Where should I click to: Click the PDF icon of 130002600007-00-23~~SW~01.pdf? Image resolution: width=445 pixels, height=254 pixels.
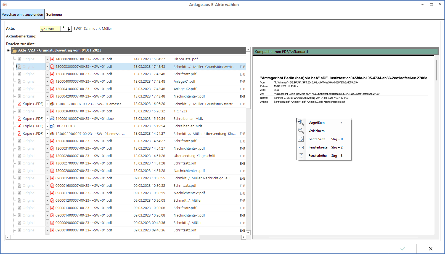point(52,156)
